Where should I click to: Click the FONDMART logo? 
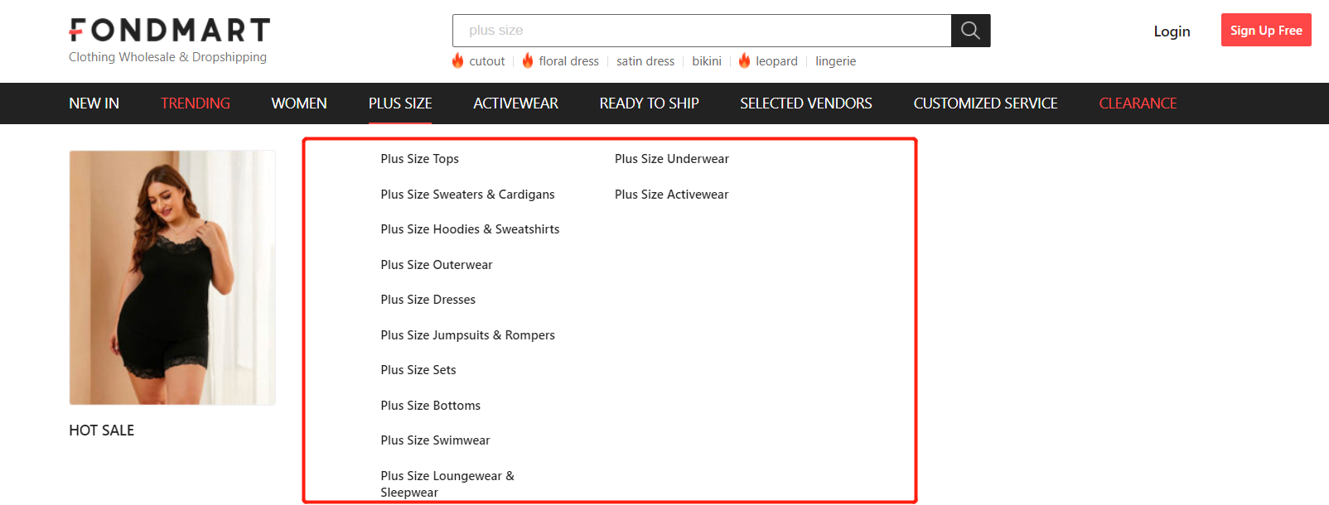(x=170, y=31)
